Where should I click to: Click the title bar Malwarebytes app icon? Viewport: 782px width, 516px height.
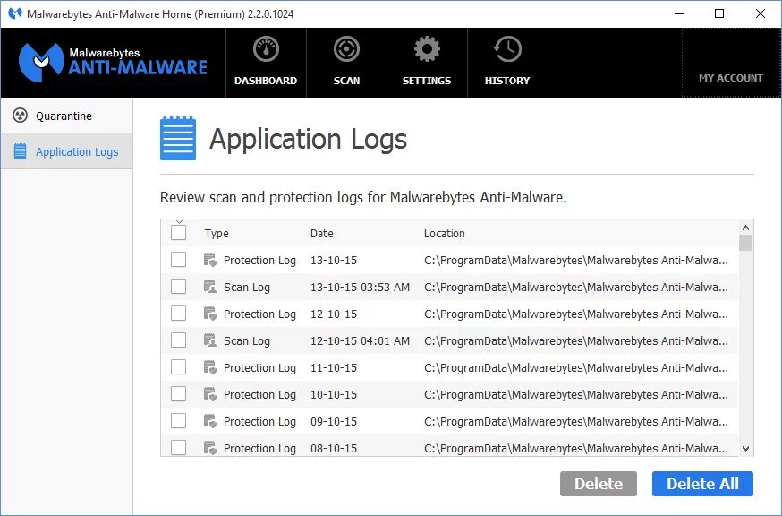coord(15,13)
